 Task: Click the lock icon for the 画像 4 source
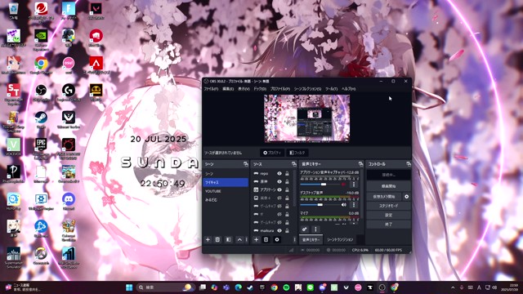click(287, 198)
